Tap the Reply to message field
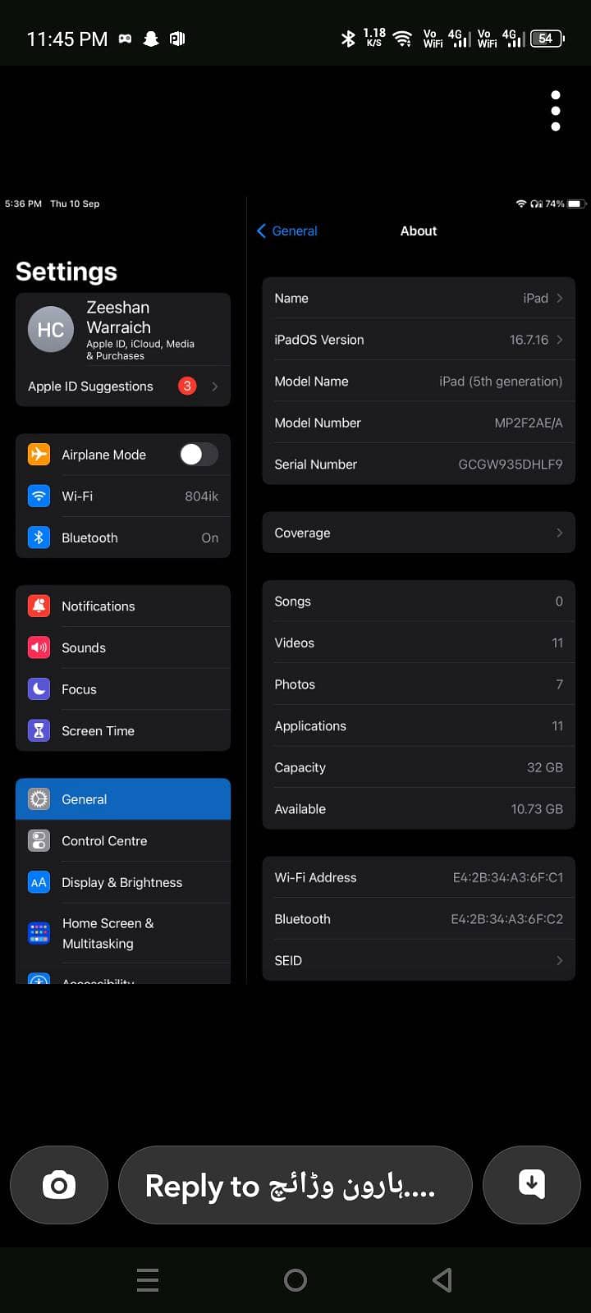This screenshot has height=1313, width=591. (295, 1185)
